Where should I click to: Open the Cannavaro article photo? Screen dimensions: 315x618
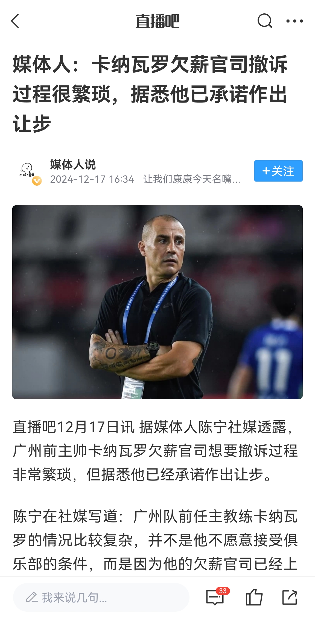157,302
